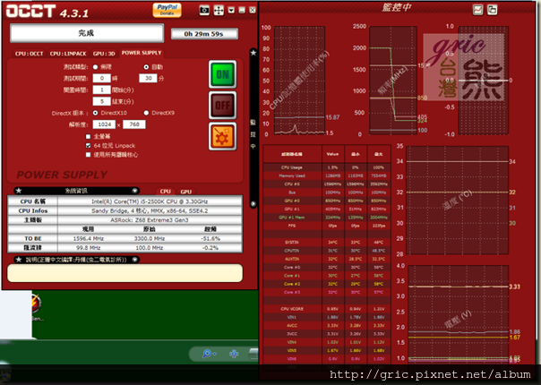Click the star icon in the 說明 header bar
This screenshot has width=541, height=385.
click(19, 260)
